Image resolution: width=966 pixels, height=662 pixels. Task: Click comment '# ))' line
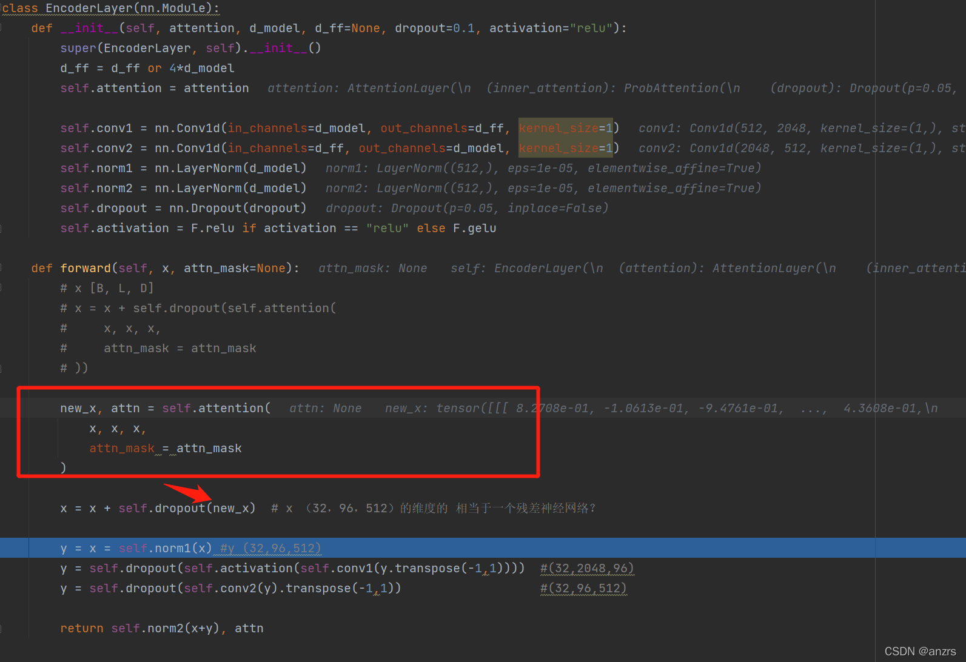[x=75, y=367]
